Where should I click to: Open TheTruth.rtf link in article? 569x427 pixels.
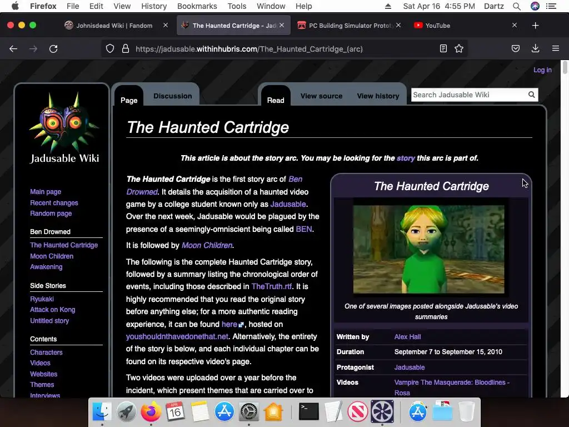(x=272, y=286)
